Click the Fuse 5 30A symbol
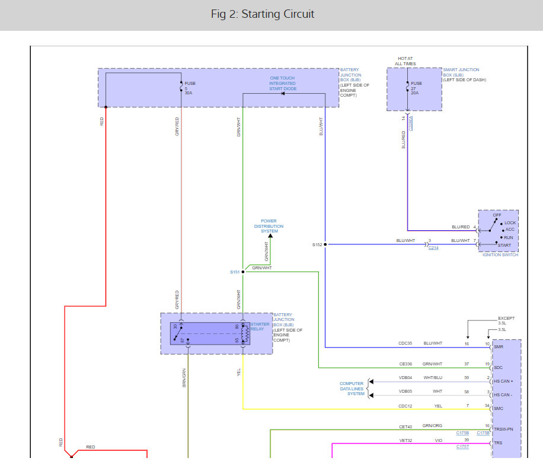 pyautogui.click(x=181, y=87)
